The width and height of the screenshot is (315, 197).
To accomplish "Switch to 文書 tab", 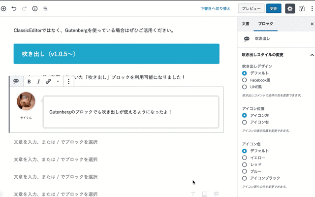I will click(246, 24).
